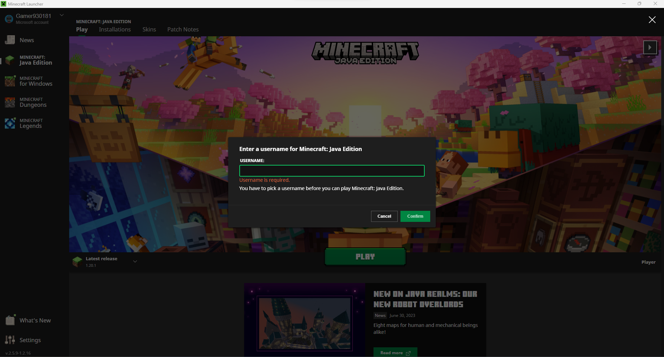
Task: Select the Java Edition grass block icon
Action: [x=10, y=60]
